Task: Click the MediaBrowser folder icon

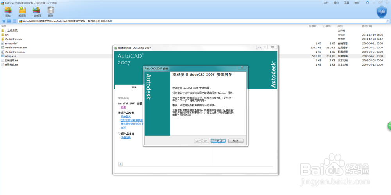Action: (x=2, y=39)
